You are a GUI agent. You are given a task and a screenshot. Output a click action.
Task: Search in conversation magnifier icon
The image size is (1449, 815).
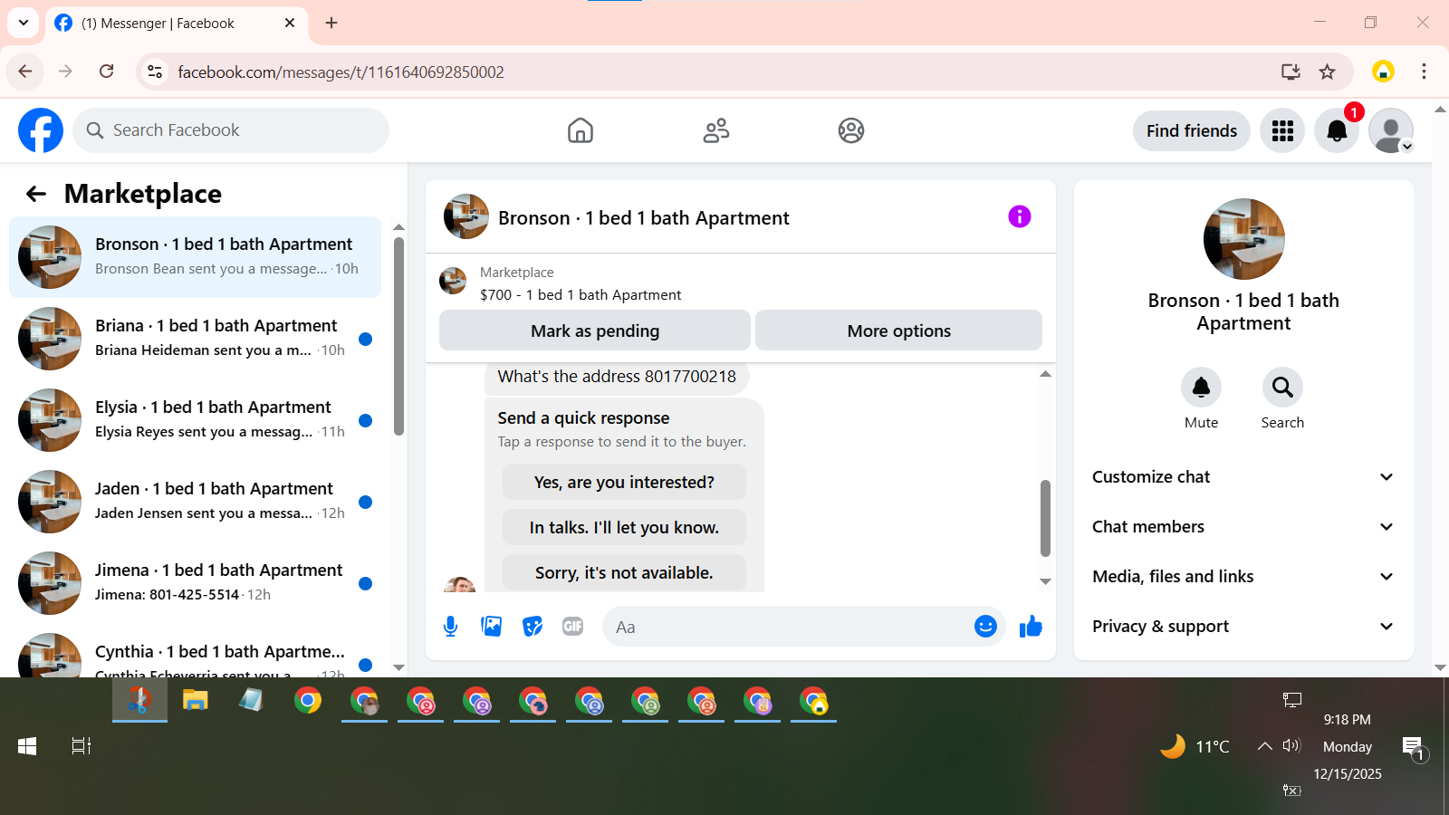click(x=1282, y=388)
